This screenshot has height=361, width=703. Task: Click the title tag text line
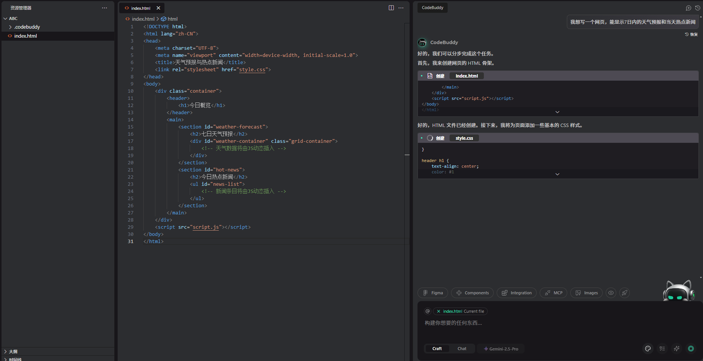200,63
